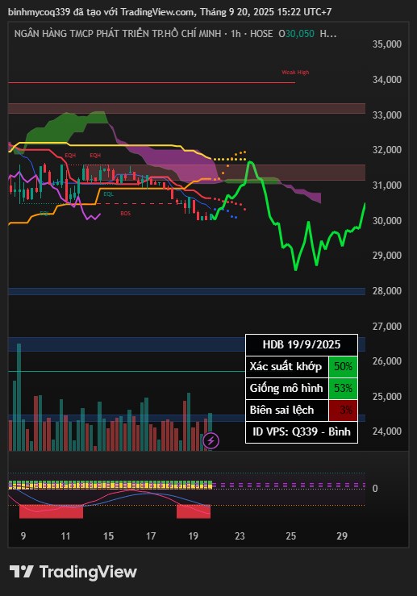Click the TradingView logo at the bottom

pyautogui.click(x=73, y=572)
